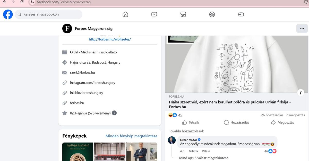Viewport: 309px width, 161px height.
Task: Click the Hajós utca 23 address
Action: point(95,62)
